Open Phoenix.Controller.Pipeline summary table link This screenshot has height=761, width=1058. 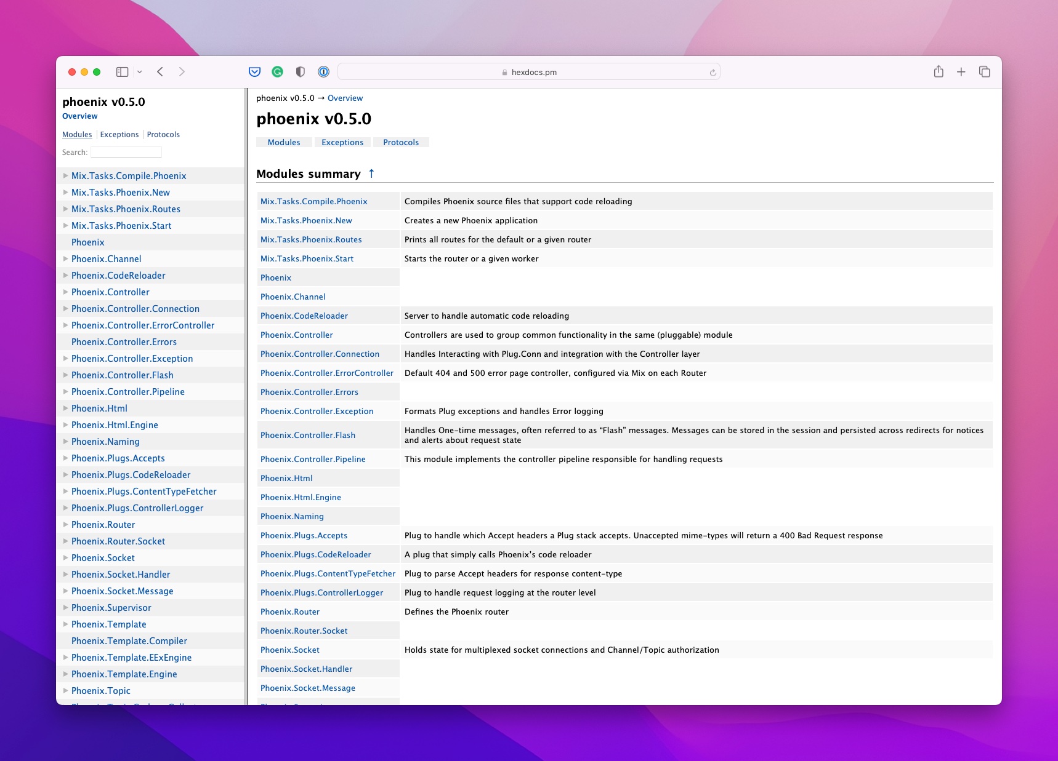pos(313,460)
